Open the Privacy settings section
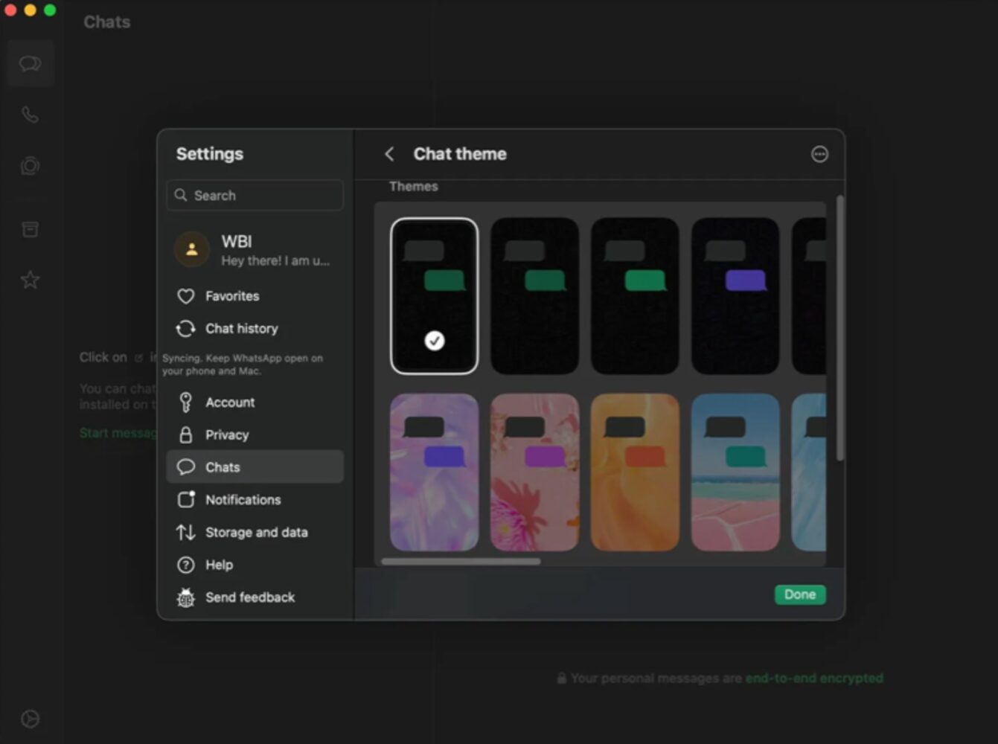The width and height of the screenshot is (998, 744). [x=226, y=434]
